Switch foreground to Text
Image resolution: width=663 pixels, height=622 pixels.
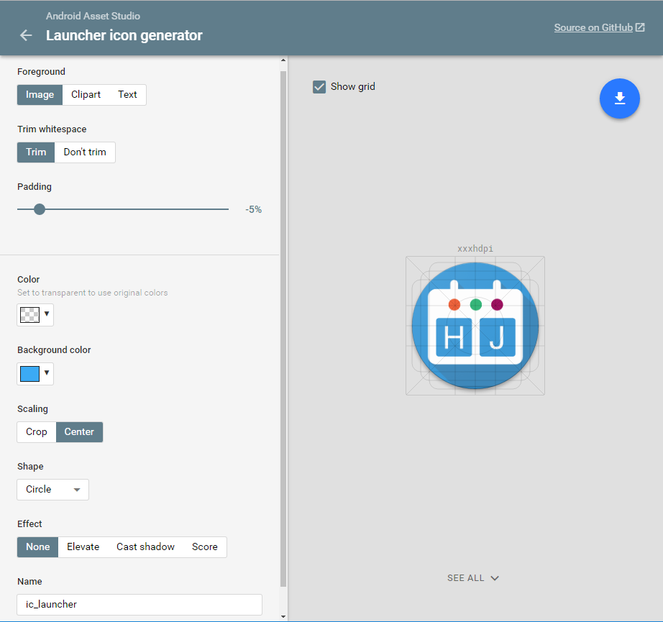(x=127, y=94)
